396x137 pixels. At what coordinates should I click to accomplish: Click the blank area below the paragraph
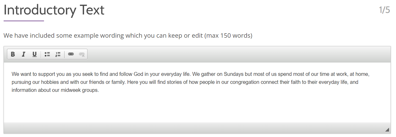(197, 108)
